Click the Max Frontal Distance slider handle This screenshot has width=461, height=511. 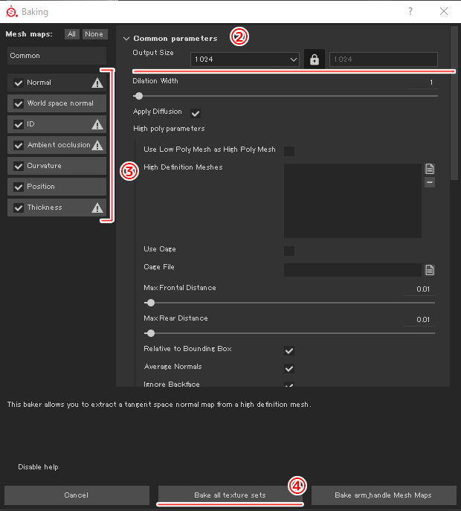pos(151,303)
